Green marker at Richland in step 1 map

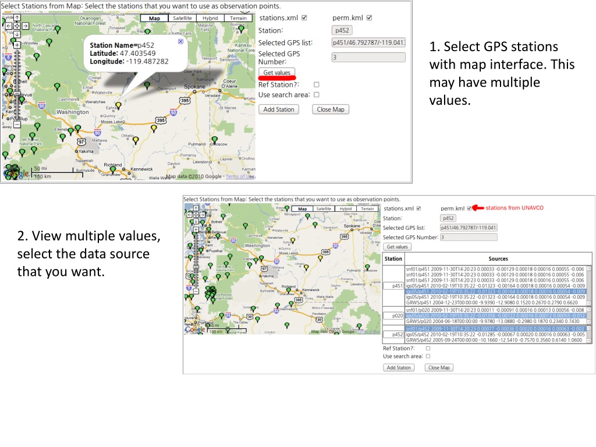pos(113,169)
